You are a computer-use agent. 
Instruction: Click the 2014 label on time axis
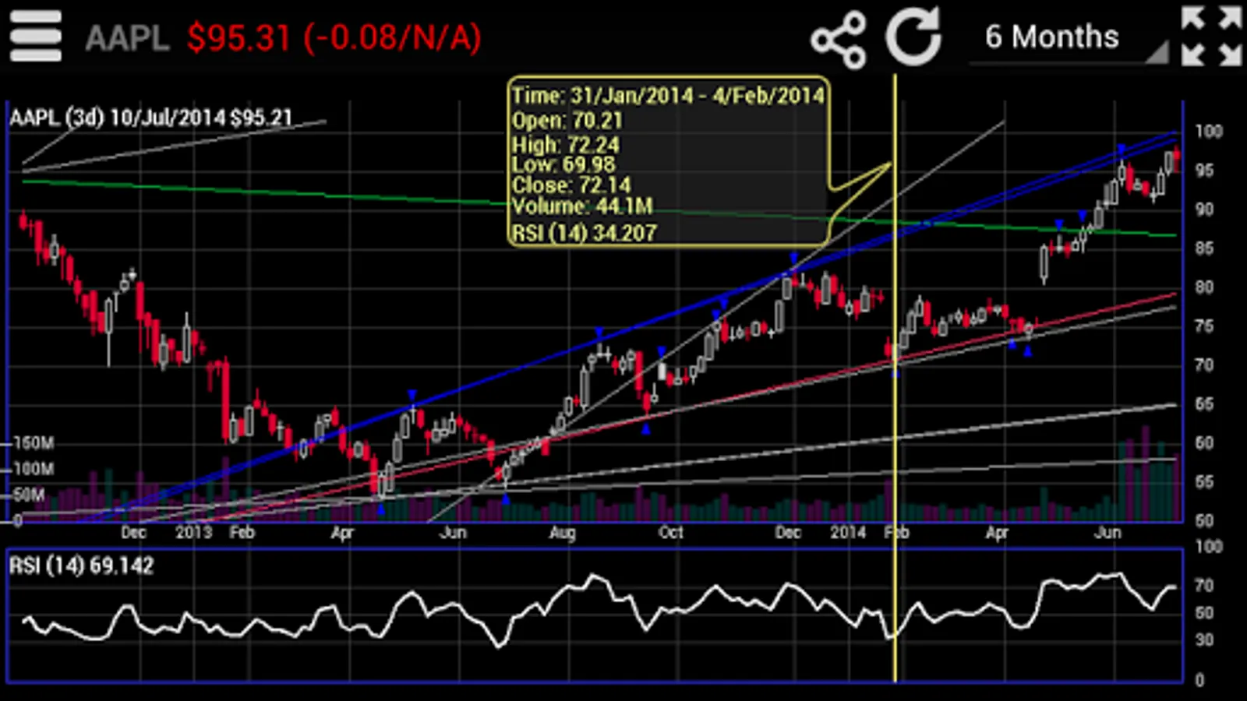[x=848, y=532]
